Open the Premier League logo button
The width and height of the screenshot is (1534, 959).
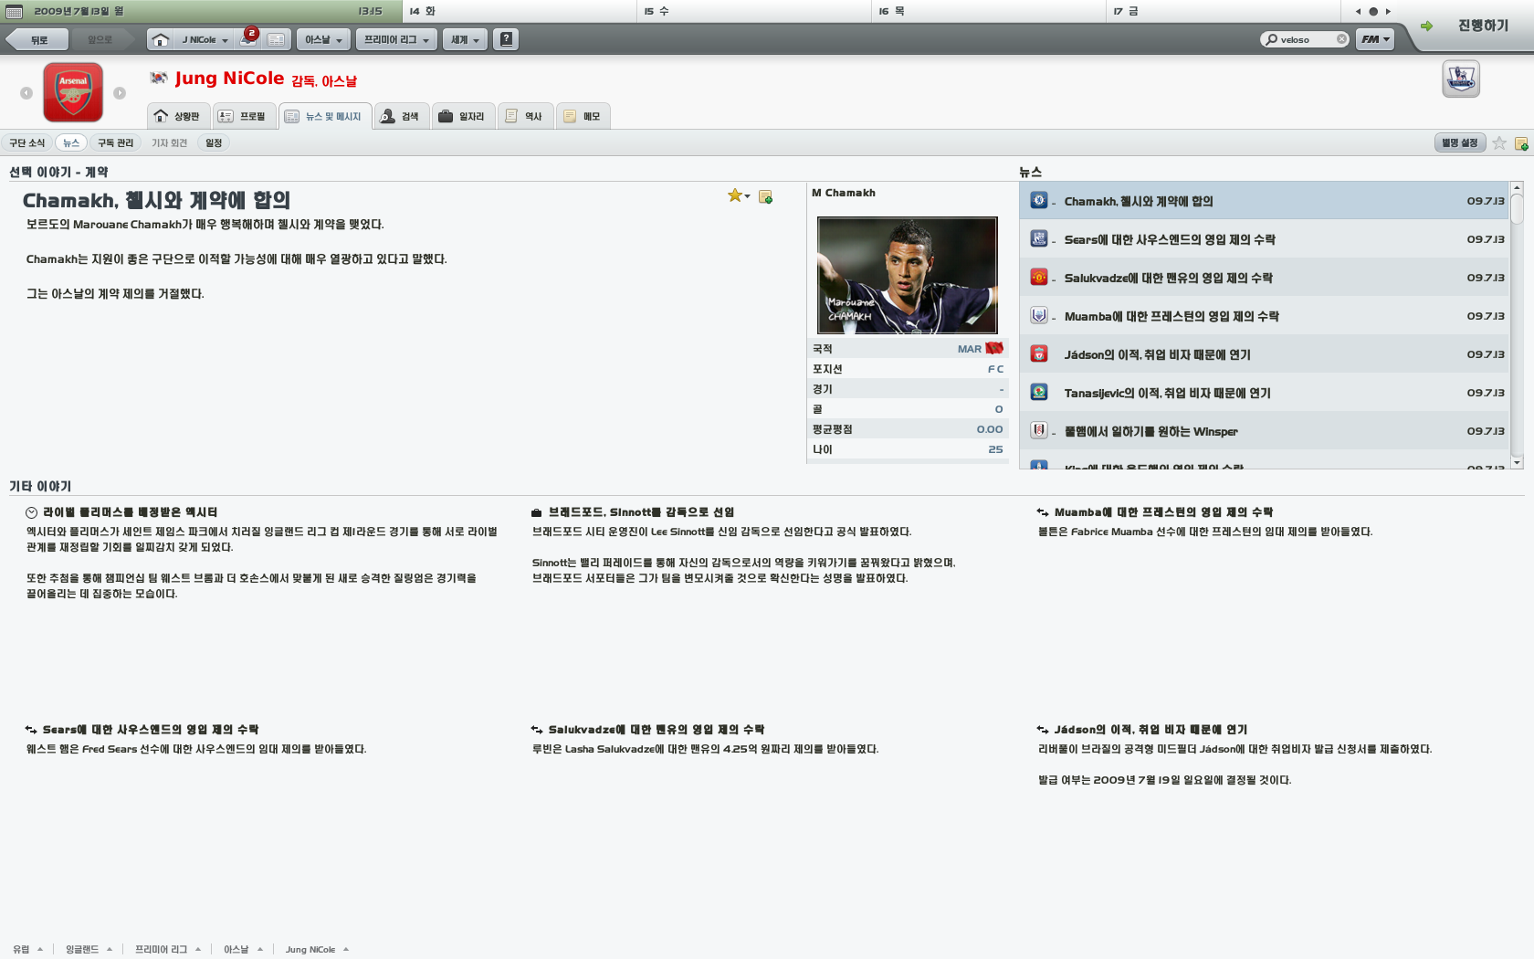[1461, 79]
